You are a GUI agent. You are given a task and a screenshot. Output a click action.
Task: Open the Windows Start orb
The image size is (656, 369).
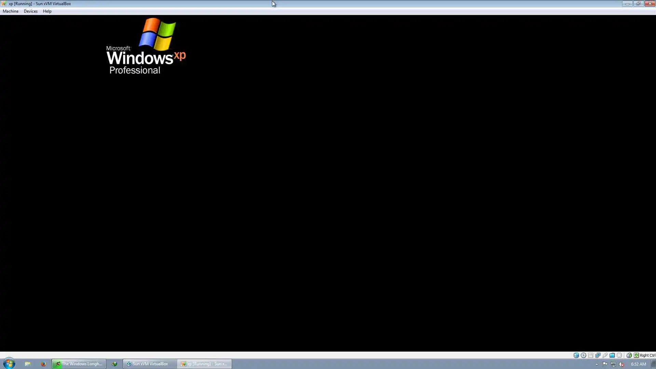click(9, 364)
